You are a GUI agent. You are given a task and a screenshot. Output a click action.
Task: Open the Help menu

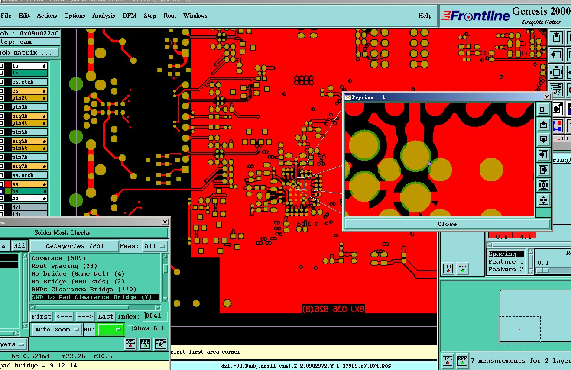click(425, 16)
